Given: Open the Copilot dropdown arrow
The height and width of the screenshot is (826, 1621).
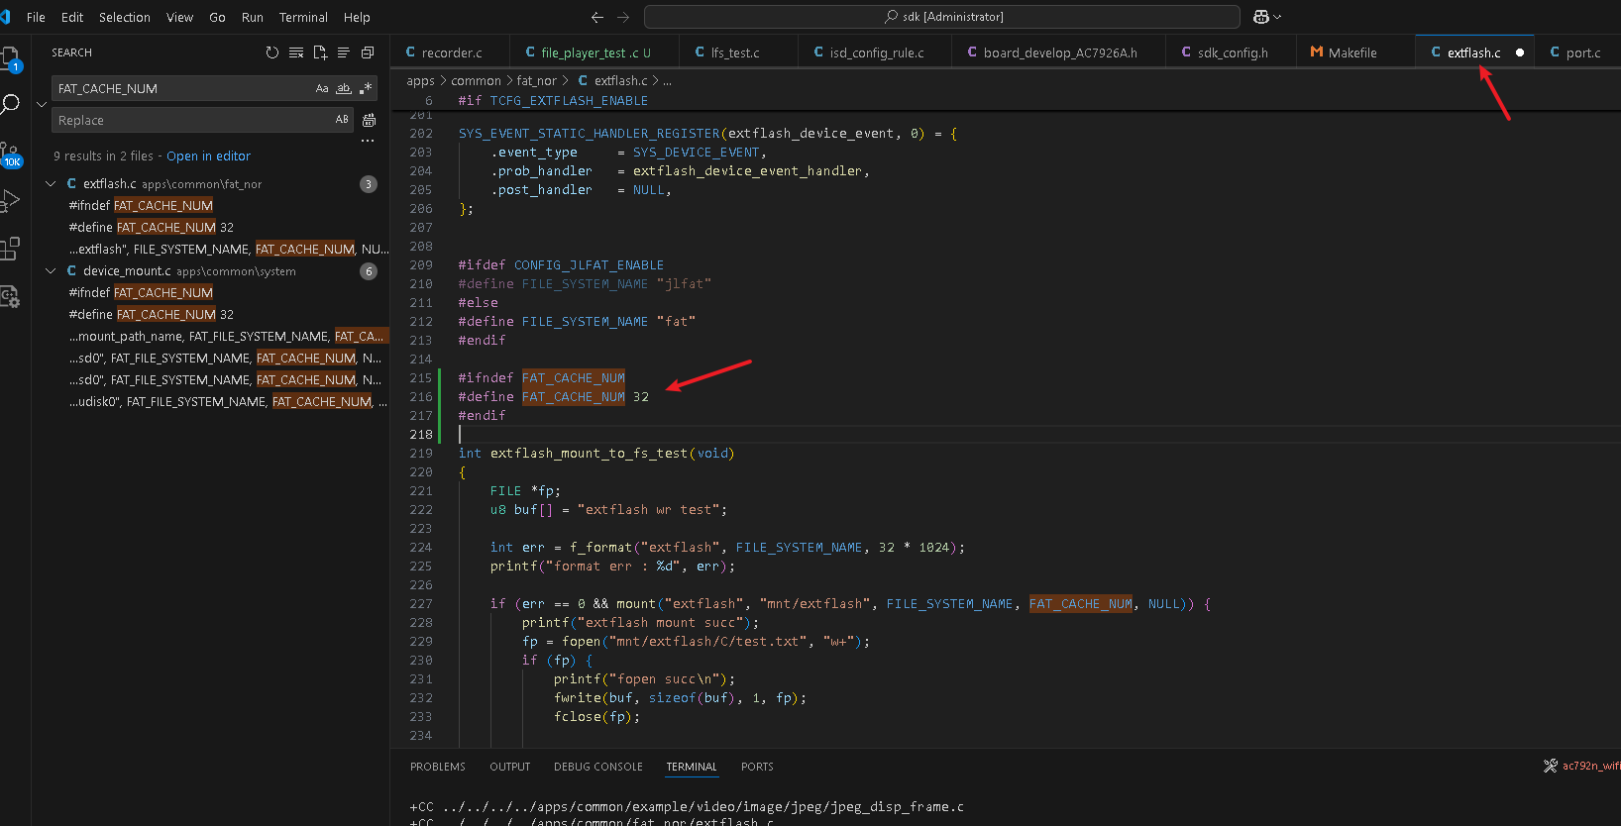Looking at the screenshot, I should [1277, 17].
